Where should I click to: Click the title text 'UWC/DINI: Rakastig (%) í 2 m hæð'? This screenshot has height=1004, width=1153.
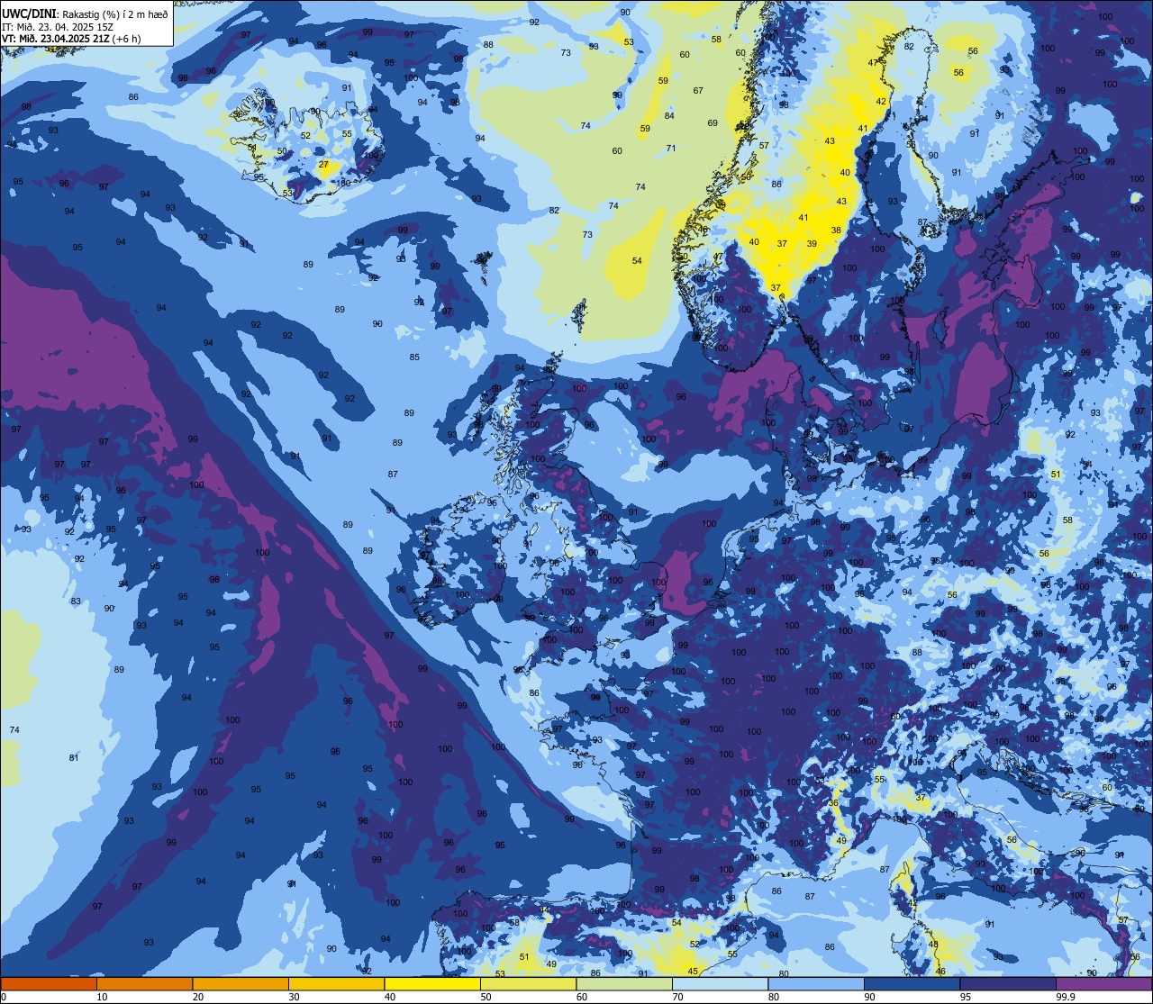[85, 14]
